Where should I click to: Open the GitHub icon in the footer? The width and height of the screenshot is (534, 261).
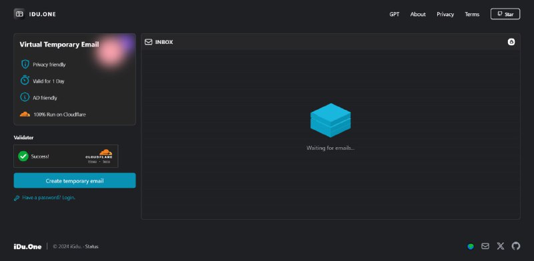pyautogui.click(x=516, y=246)
